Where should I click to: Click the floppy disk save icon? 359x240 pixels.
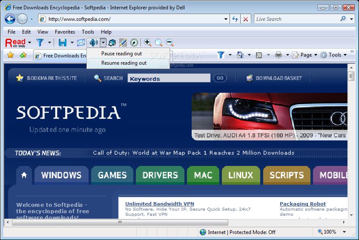(x=62, y=43)
